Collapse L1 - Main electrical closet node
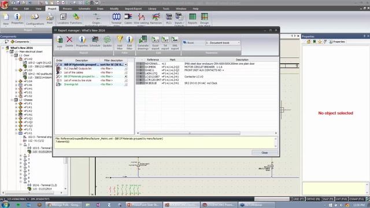Viewport: 370px width, 208px height. click(x=8, y=51)
